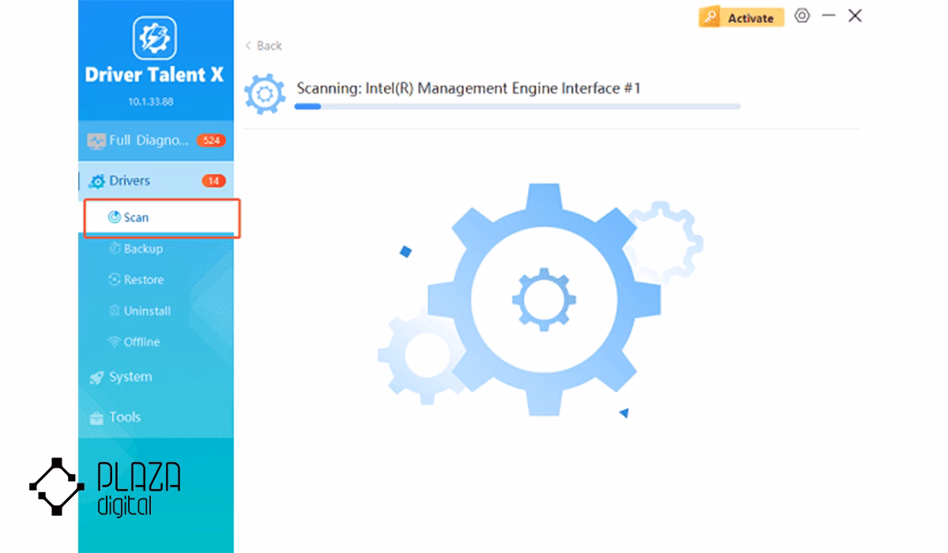Open settings via the top-right gear icon
The image size is (948, 553).
click(802, 16)
